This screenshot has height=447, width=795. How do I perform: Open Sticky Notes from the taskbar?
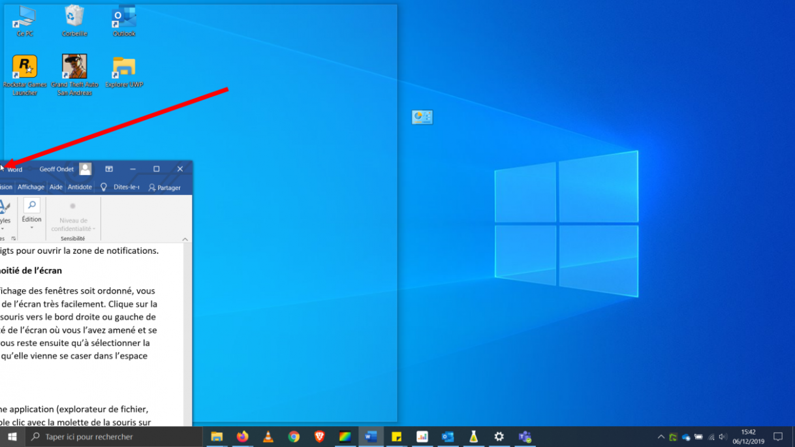(x=396, y=437)
